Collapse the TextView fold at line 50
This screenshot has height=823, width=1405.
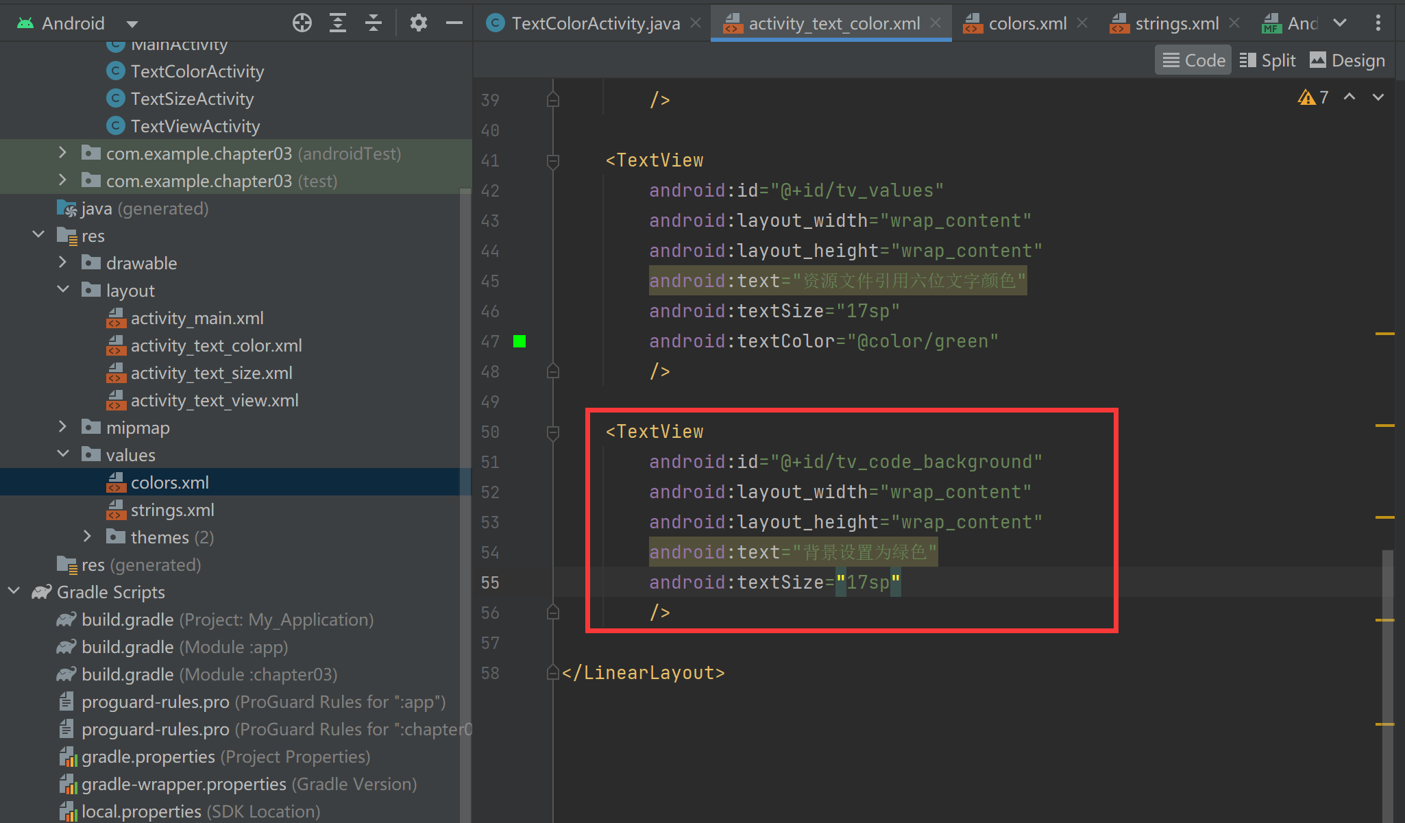(553, 432)
